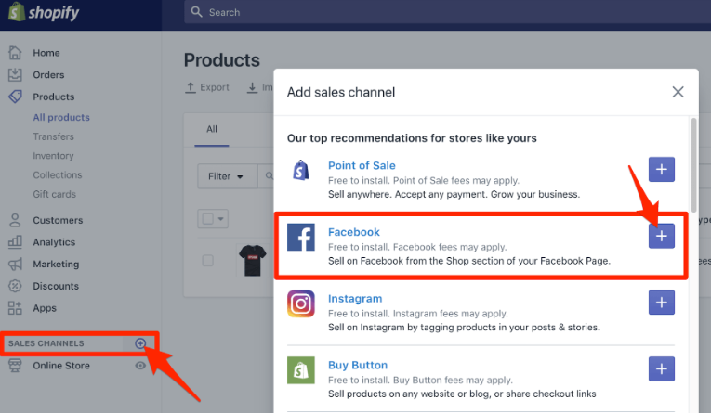Add the Instagram sales channel
The height and width of the screenshot is (413, 711).
[661, 303]
